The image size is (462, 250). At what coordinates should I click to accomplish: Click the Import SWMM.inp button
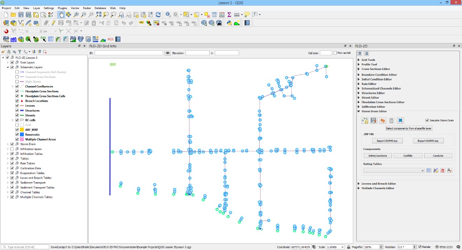pyautogui.click(x=387, y=141)
